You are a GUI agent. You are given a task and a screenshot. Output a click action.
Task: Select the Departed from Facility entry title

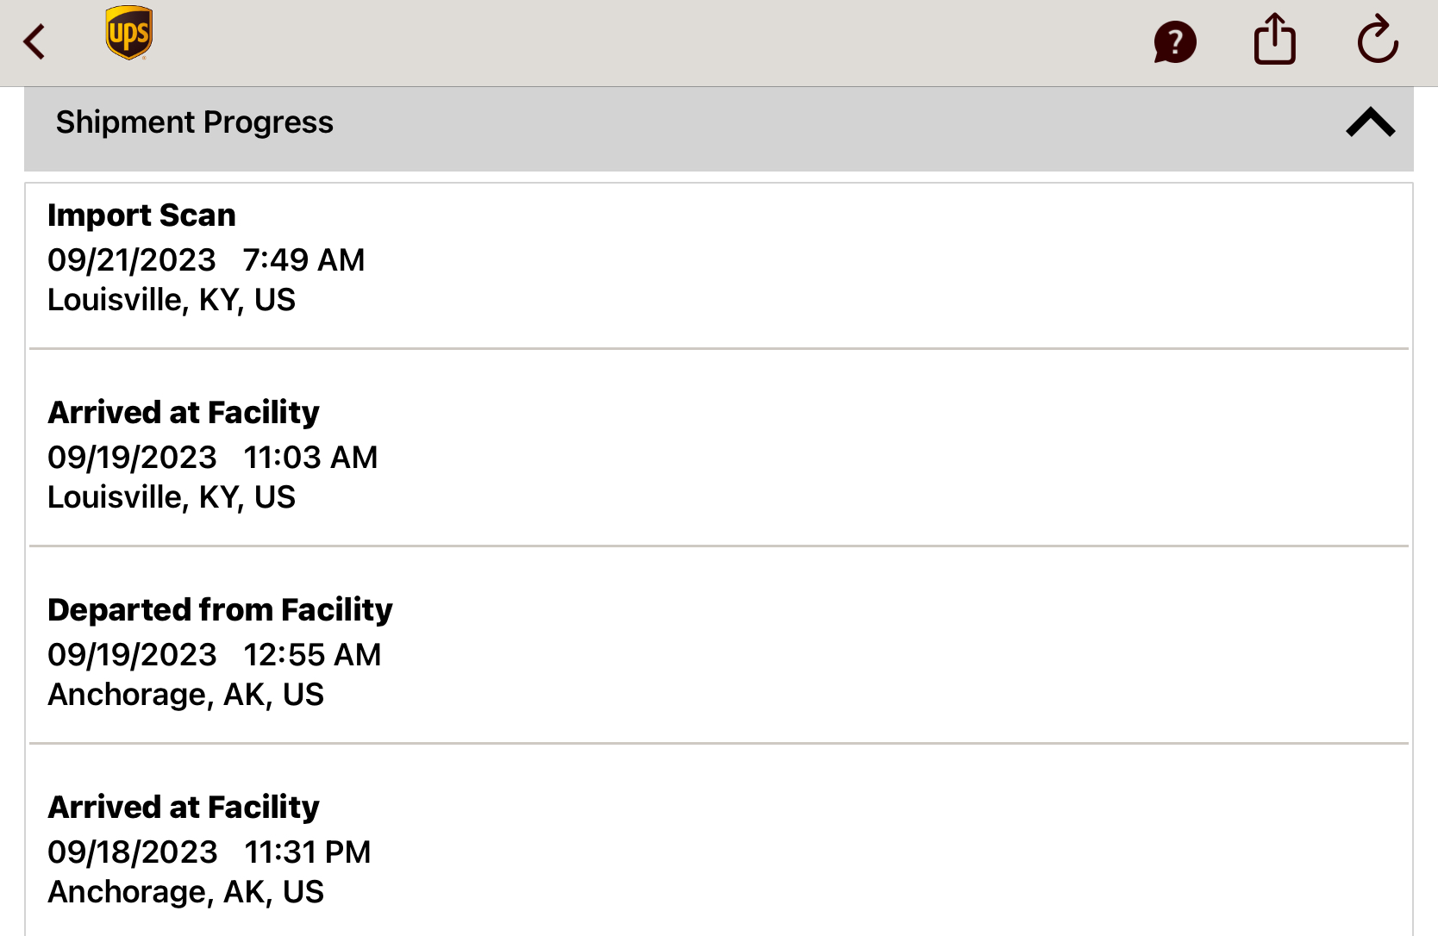220,610
